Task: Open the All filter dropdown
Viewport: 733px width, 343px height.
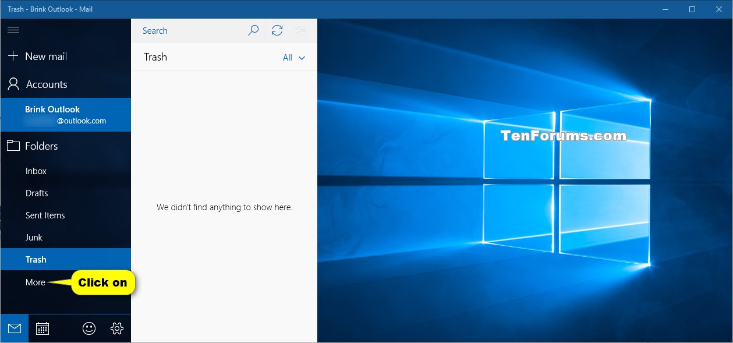Action: coord(294,58)
